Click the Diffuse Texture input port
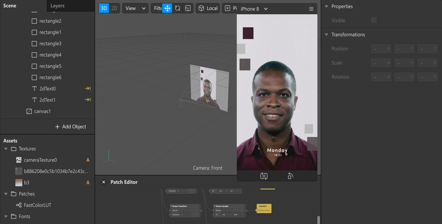The width and height of the screenshot is (442, 224). [x=257, y=210]
